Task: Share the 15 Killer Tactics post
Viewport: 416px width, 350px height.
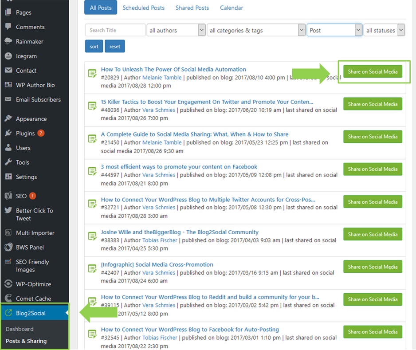Action: [x=373, y=104]
